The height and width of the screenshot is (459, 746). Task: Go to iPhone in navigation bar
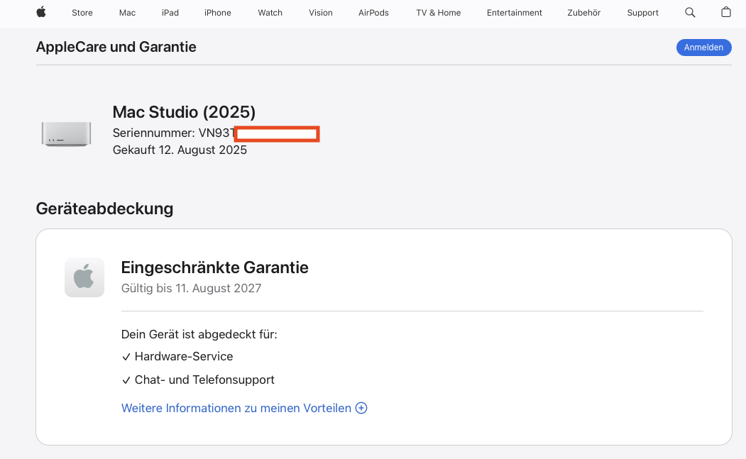(217, 13)
